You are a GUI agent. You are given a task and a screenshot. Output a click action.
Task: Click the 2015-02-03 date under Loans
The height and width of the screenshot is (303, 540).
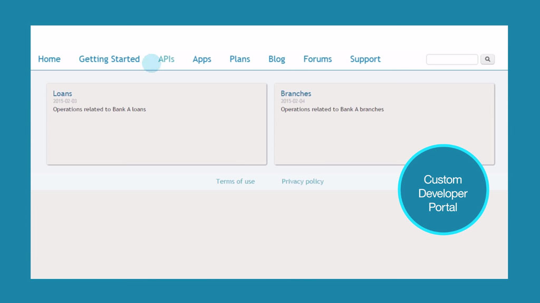coord(65,101)
